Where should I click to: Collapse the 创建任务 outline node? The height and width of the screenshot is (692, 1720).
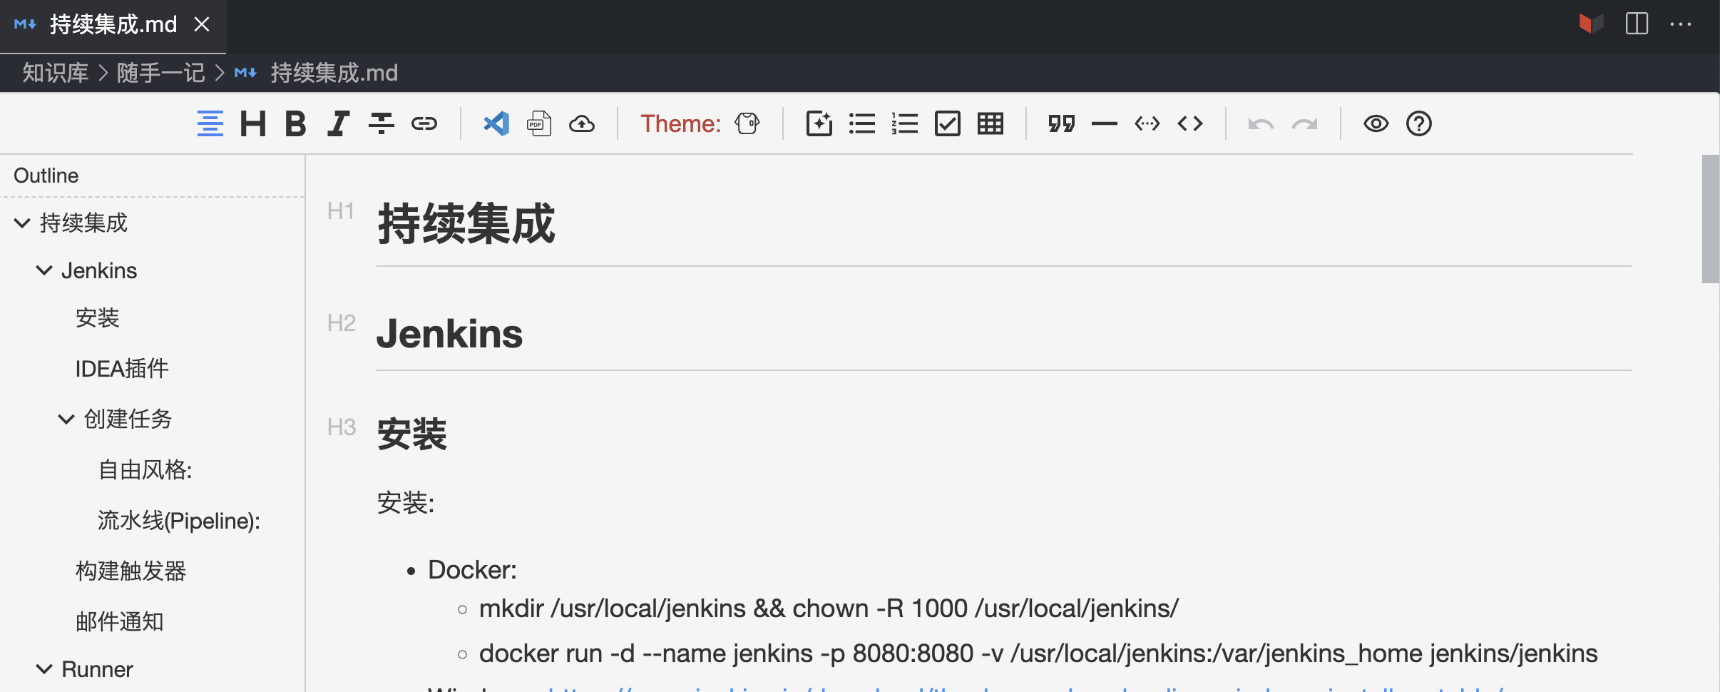[66, 419]
